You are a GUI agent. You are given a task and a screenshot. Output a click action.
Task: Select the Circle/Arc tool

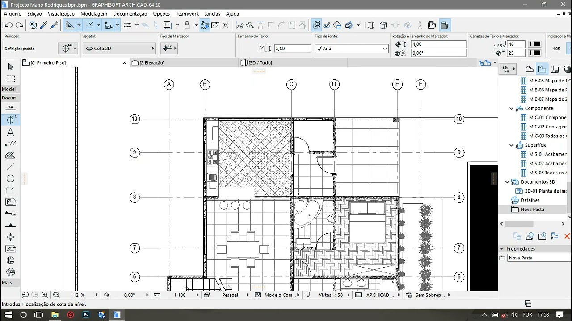point(11,179)
